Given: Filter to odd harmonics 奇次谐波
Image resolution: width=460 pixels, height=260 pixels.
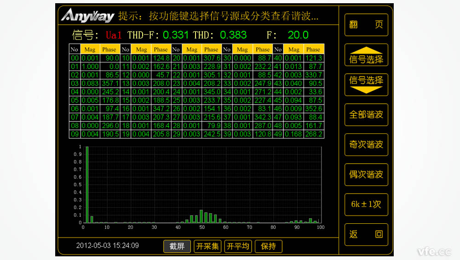Looking at the screenshot, I should [366, 144].
